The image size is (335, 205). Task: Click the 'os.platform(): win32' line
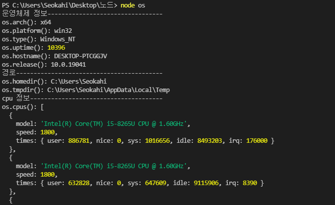point(37,31)
